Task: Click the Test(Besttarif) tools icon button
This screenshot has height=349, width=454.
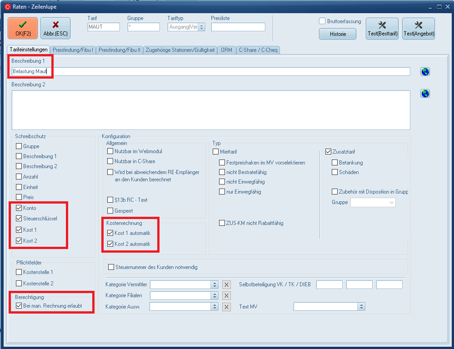Action: coord(382,29)
